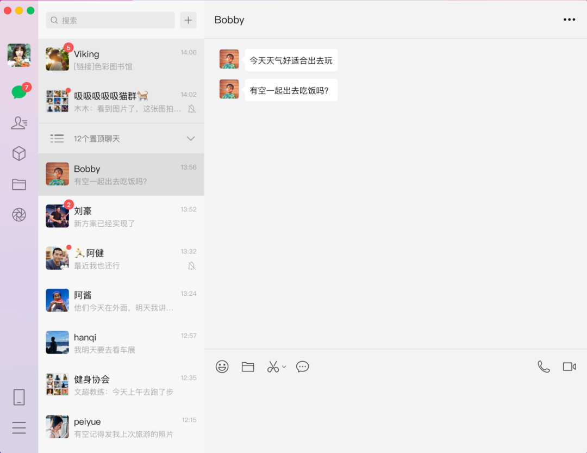Image resolution: width=587 pixels, height=453 pixels.
Task: Click 健身协会 group avatar
Action: click(x=57, y=384)
